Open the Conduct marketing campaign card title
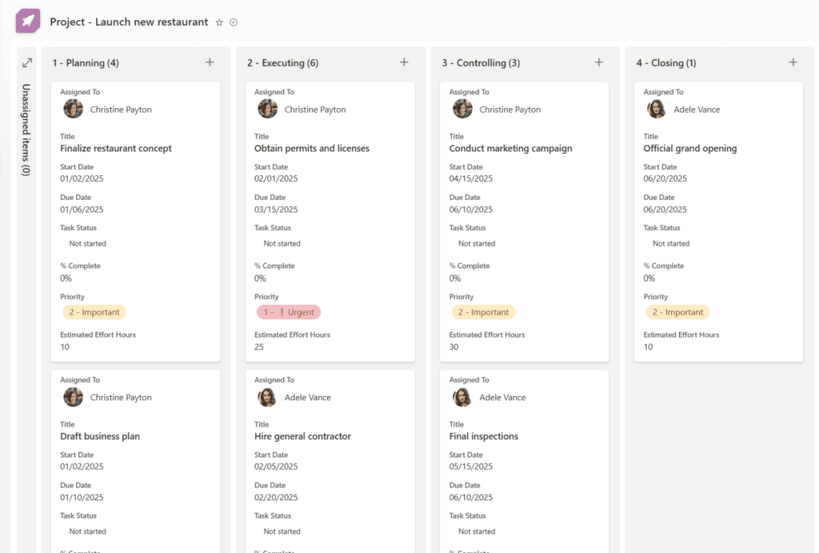819x553 pixels. point(511,148)
